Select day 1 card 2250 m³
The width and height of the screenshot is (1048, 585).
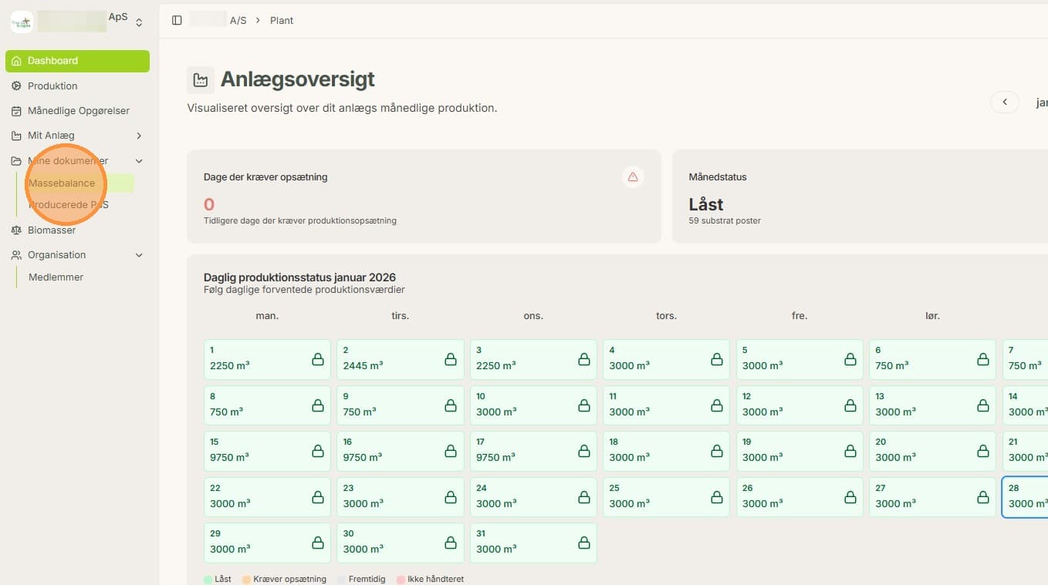click(267, 359)
